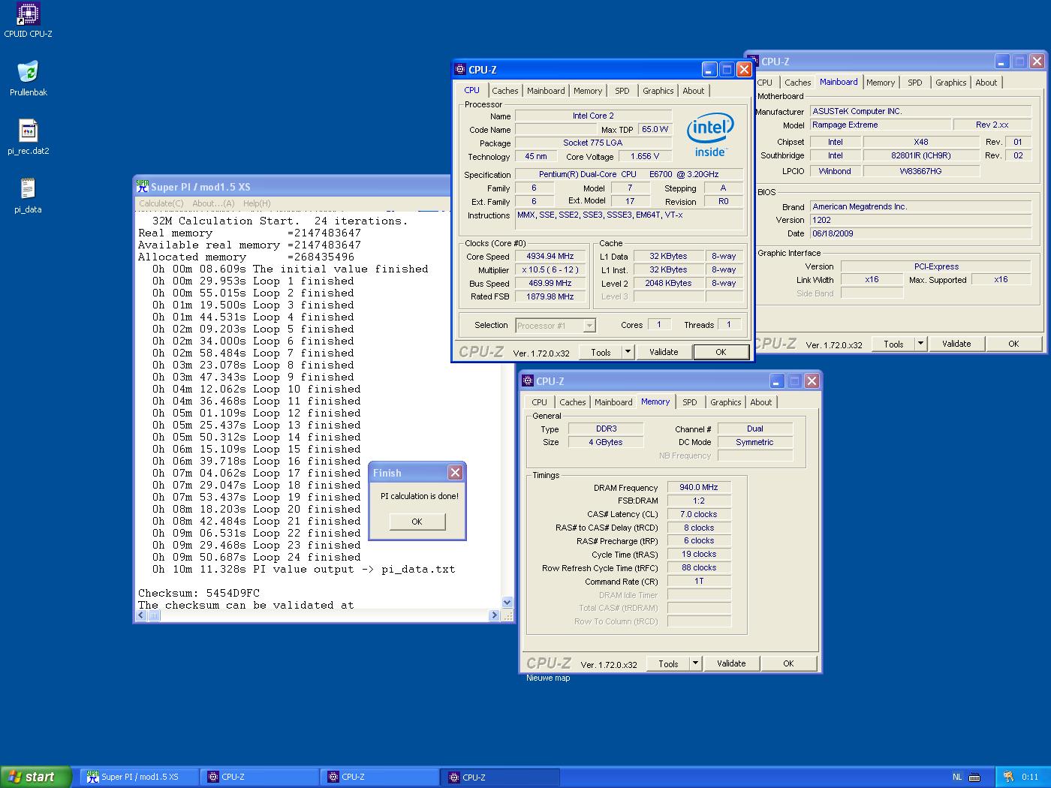This screenshot has width=1051, height=788.
Task: Select the third CPU-Z taskbar button
Action: pyautogui.click(x=500, y=777)
